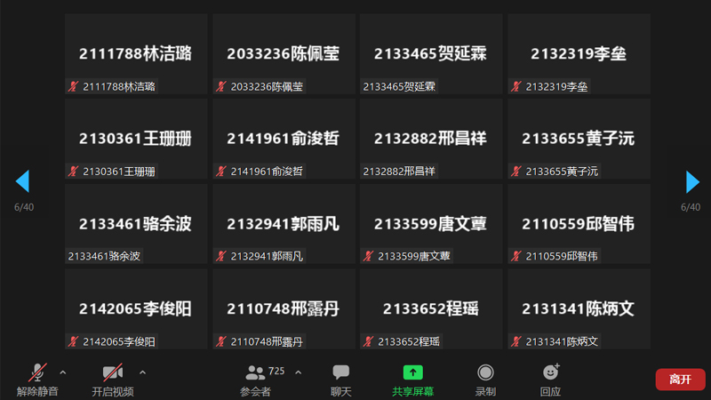
Task: Click small name label 2132882邢昌祥
Action: 399,171
